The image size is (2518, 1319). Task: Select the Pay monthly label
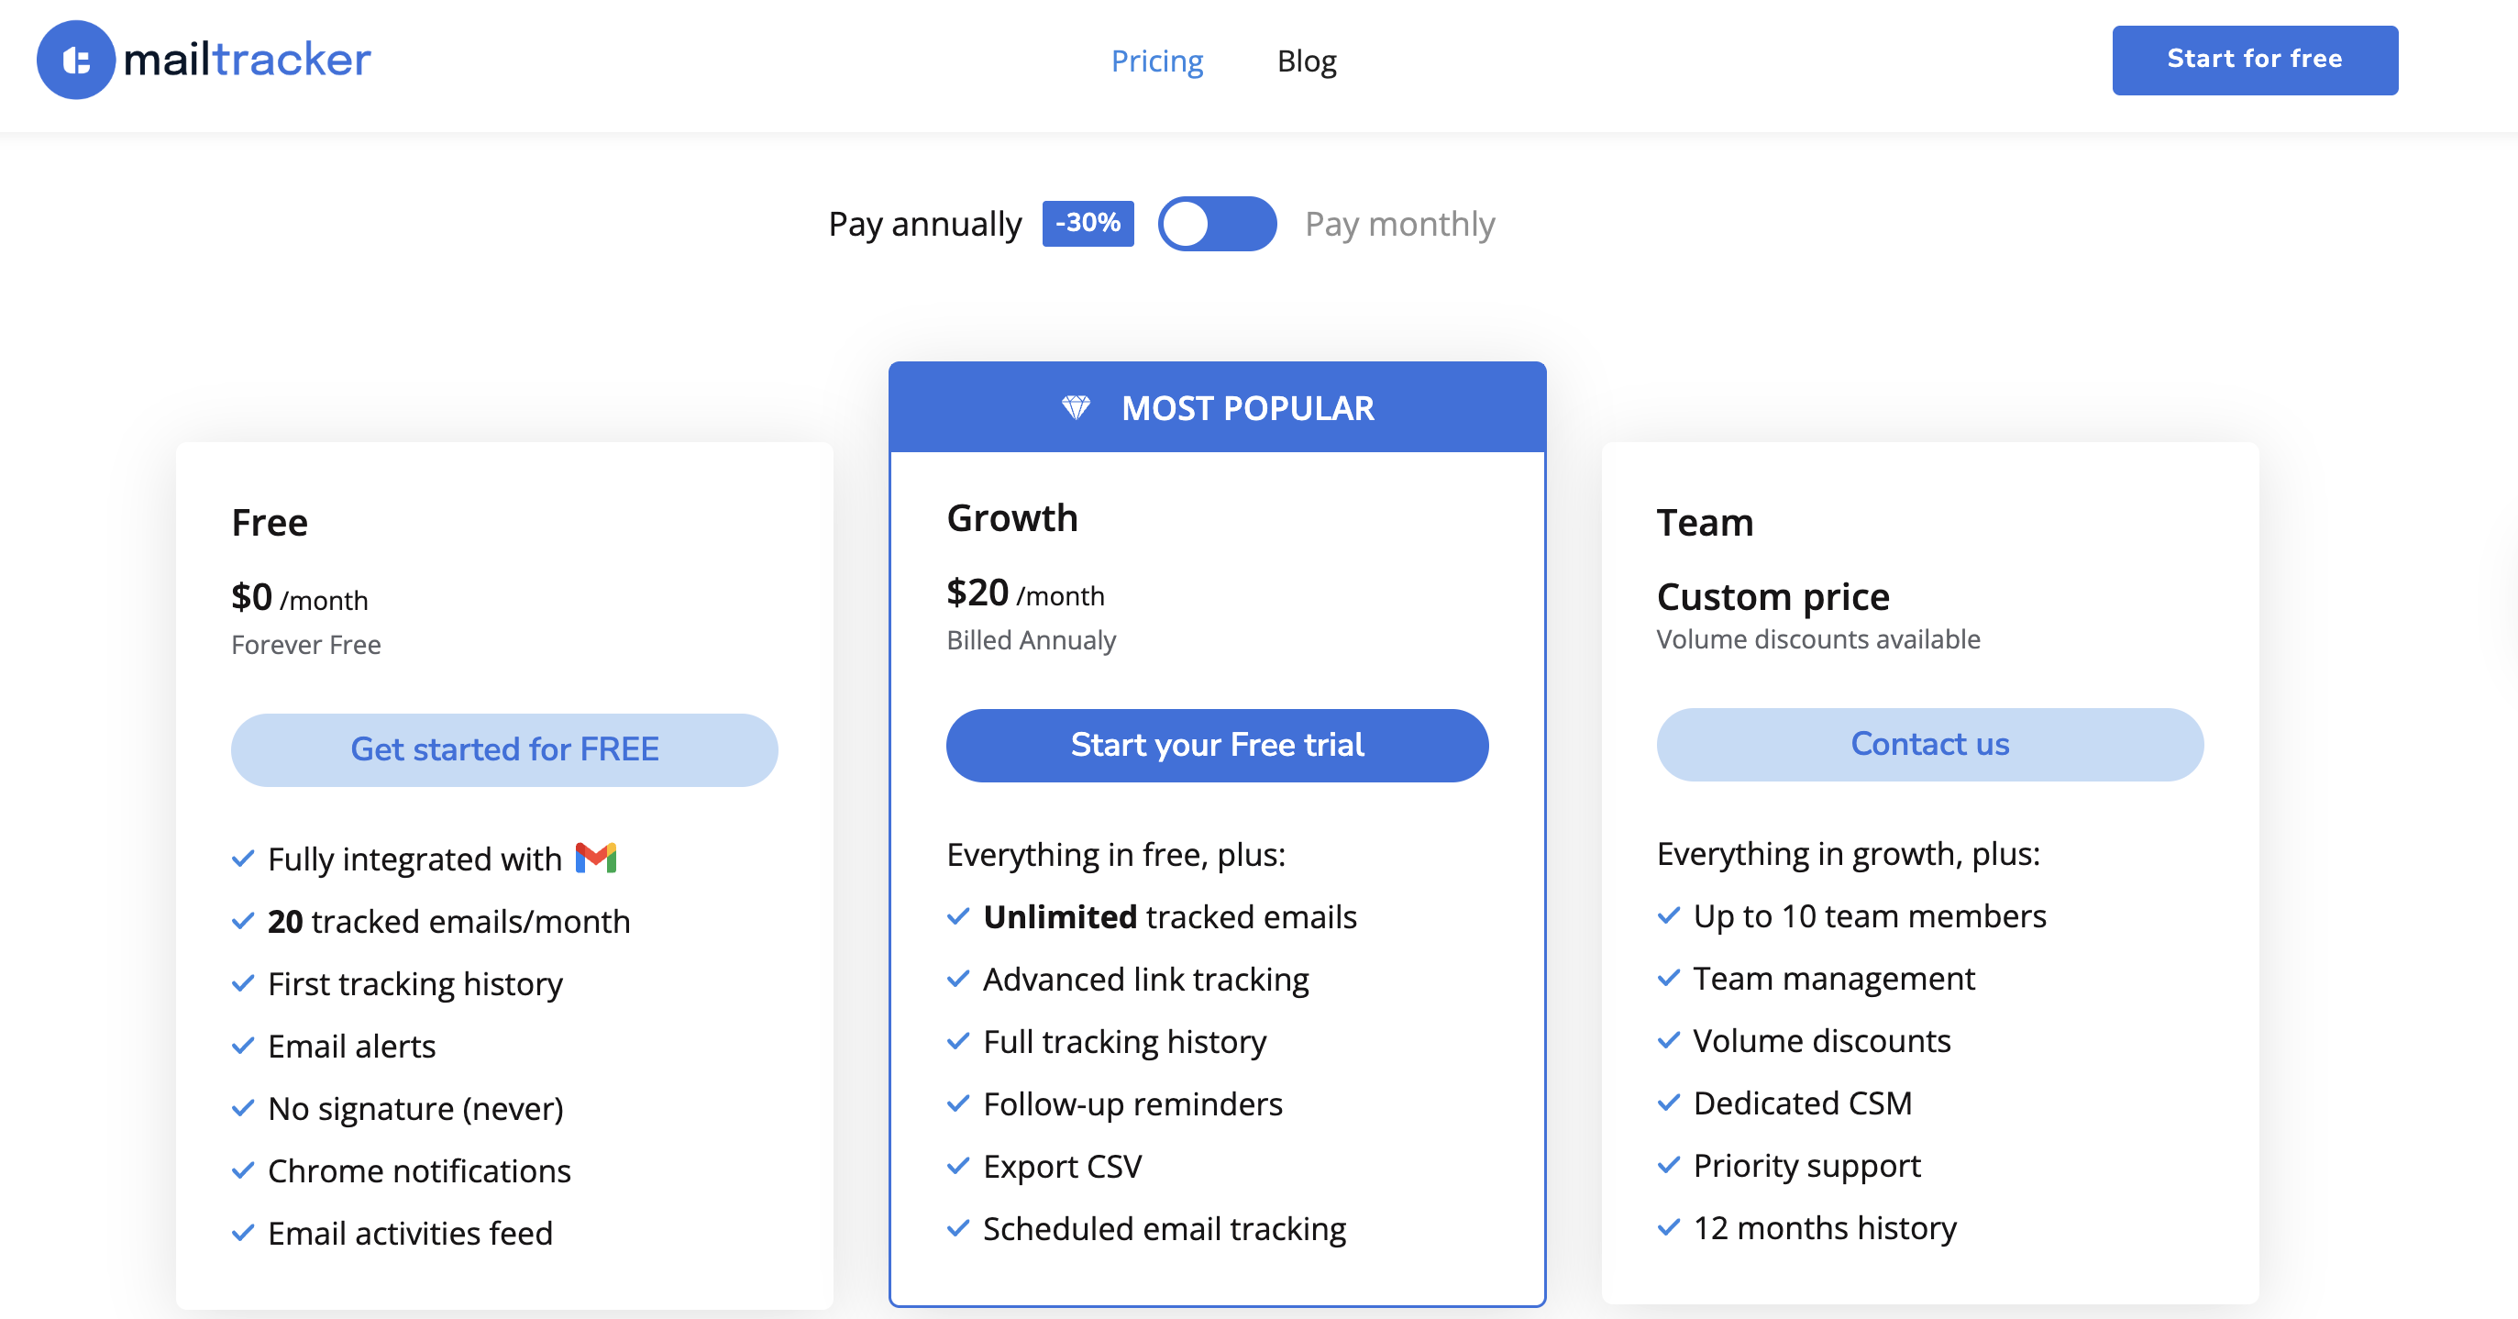point(1398,224)
